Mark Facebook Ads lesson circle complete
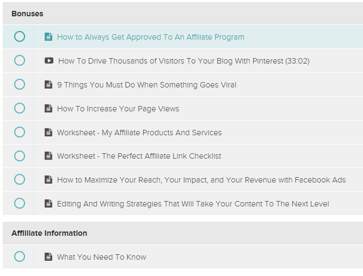Screen dimensions: 363x276 point(20,180)
